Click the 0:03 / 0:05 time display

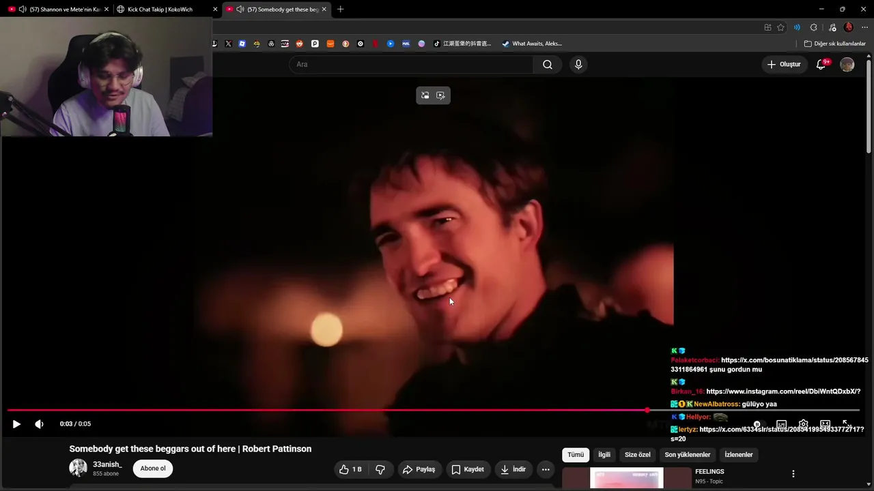75,424
